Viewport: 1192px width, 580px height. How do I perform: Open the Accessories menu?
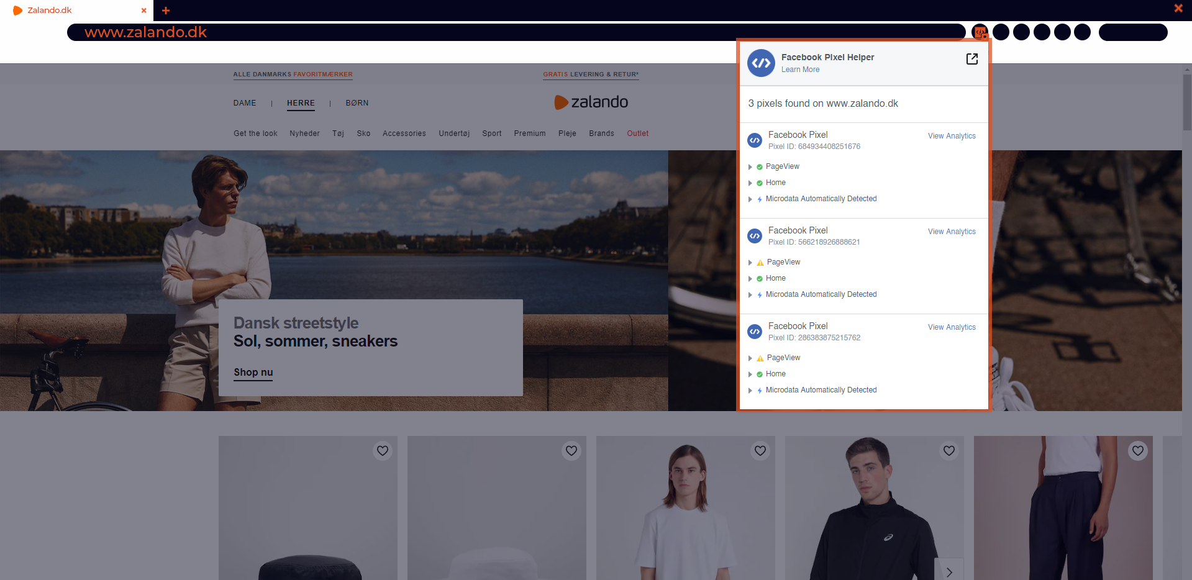point(404,134)
